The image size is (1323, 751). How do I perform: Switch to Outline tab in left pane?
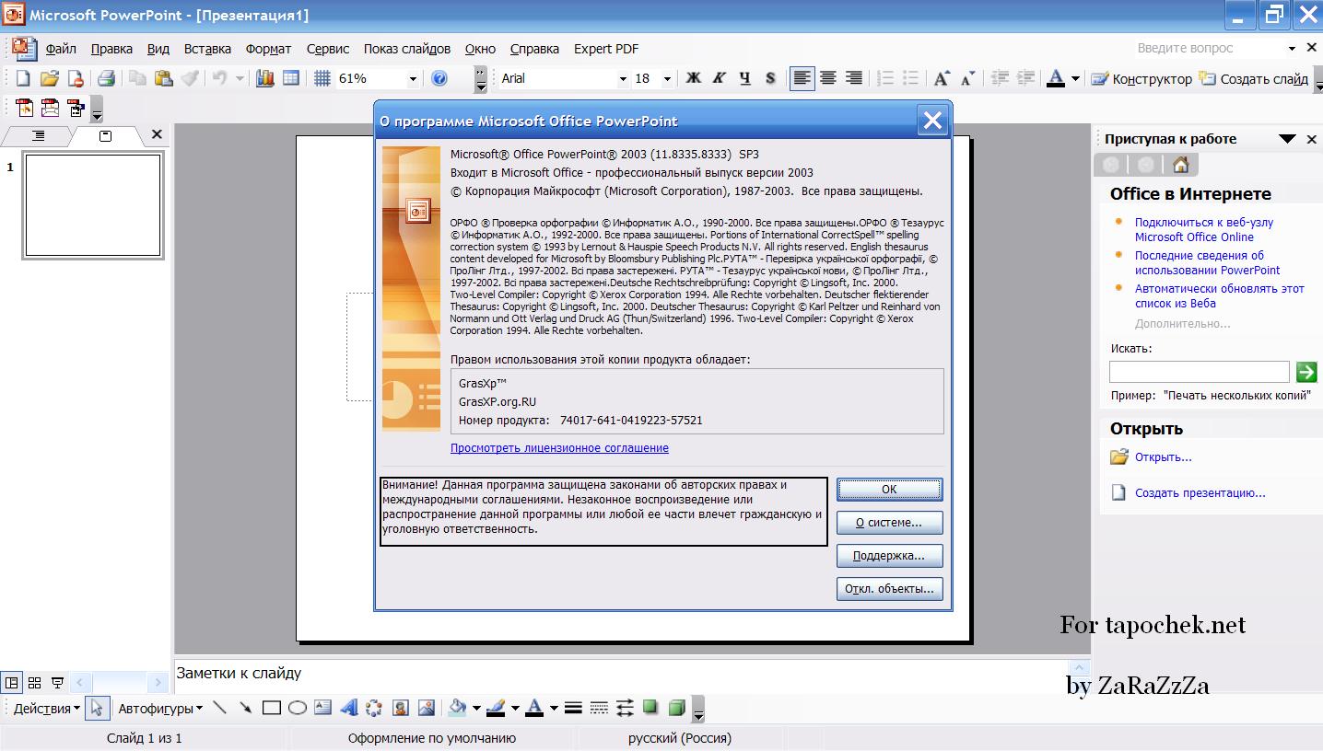38,135
